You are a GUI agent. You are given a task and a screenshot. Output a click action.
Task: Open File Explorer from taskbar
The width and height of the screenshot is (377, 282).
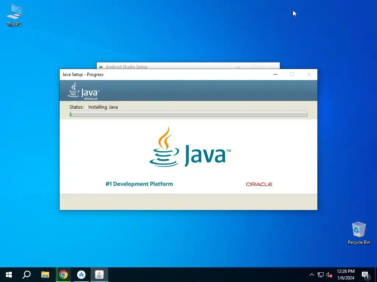pos(45,275)
